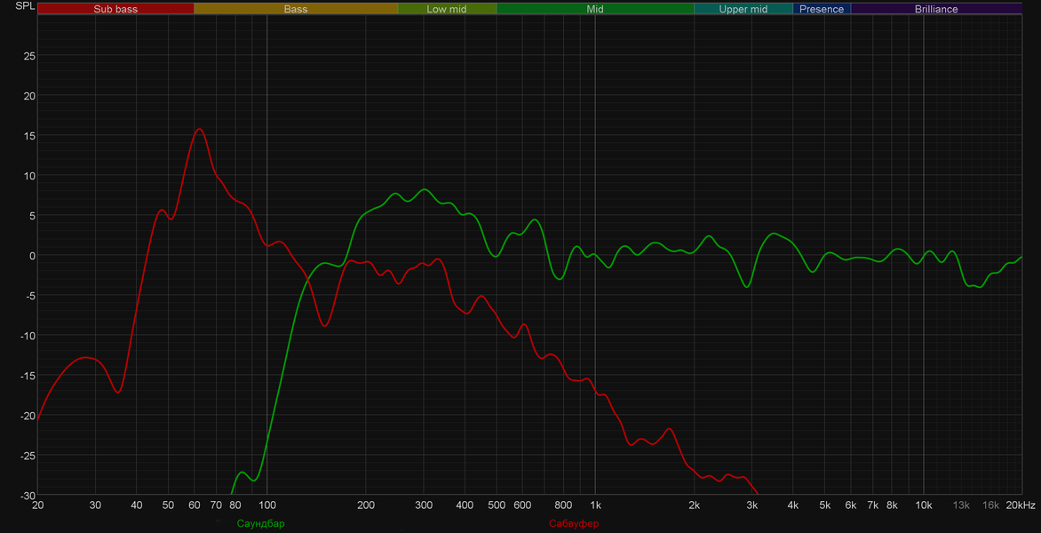Click the Brilliance band header
The width and height of the screenshot is (1041, 533).
click(936, 9)
